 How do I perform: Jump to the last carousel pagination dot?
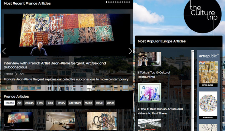(129, 2)
